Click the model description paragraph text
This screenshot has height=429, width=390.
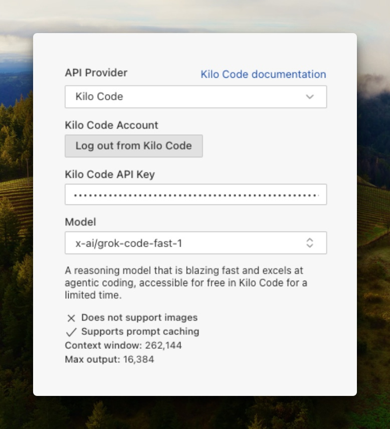coord(185,283)
